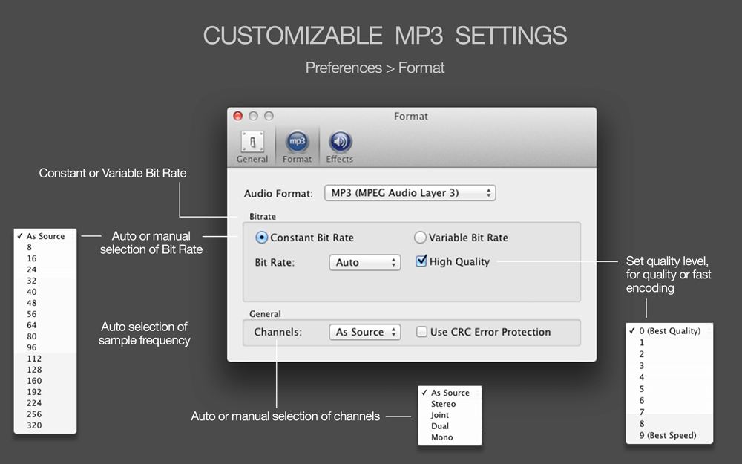The image size is (742, 464).
Task: Open the Audio Format dropdown
Action: [410, 193]
